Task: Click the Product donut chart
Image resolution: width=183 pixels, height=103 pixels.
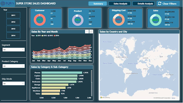Action: click(x=78, y=20)
